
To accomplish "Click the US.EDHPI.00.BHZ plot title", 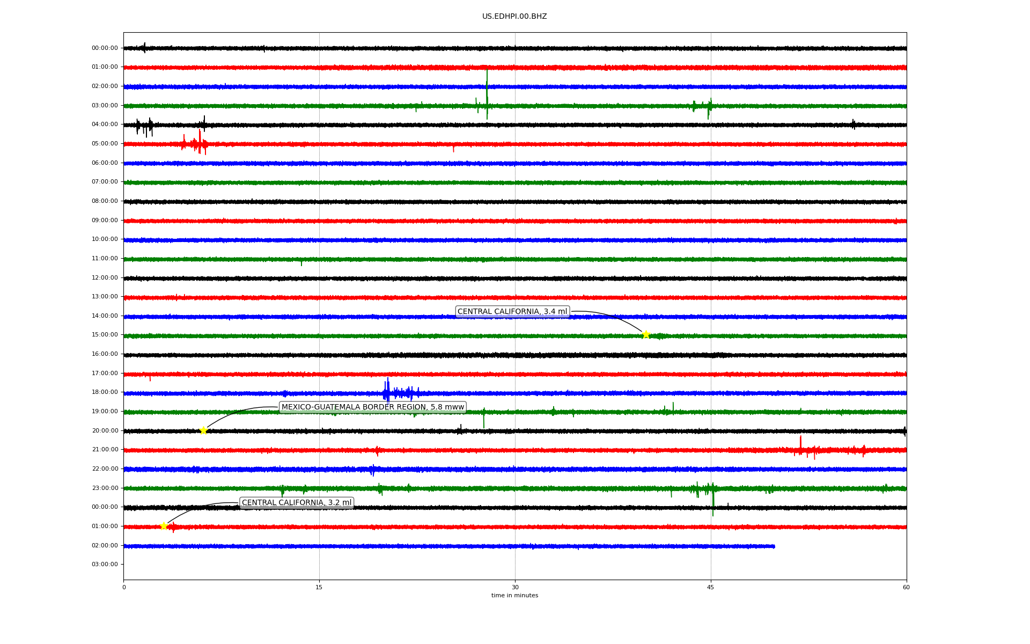I will tap(514, 17).
